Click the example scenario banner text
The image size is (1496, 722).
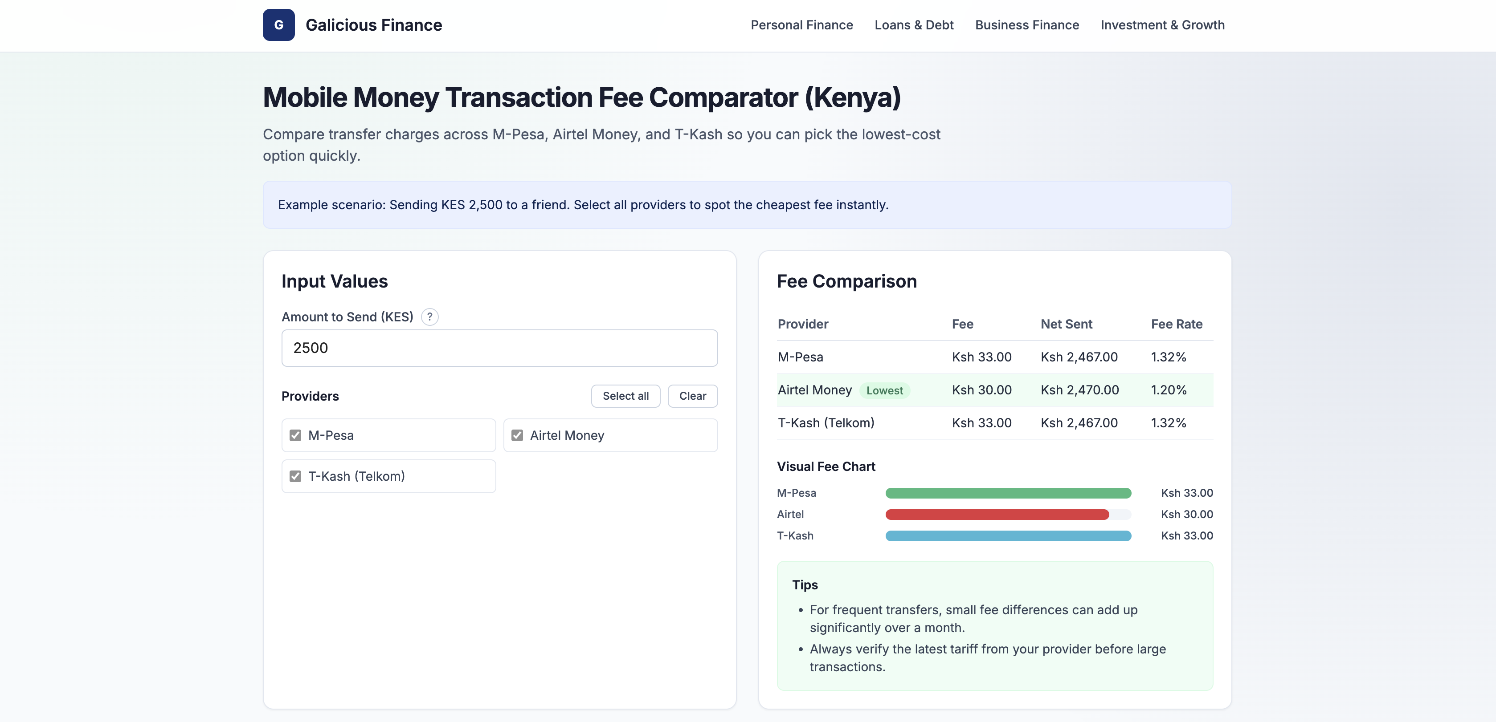[x=582, y=204]
